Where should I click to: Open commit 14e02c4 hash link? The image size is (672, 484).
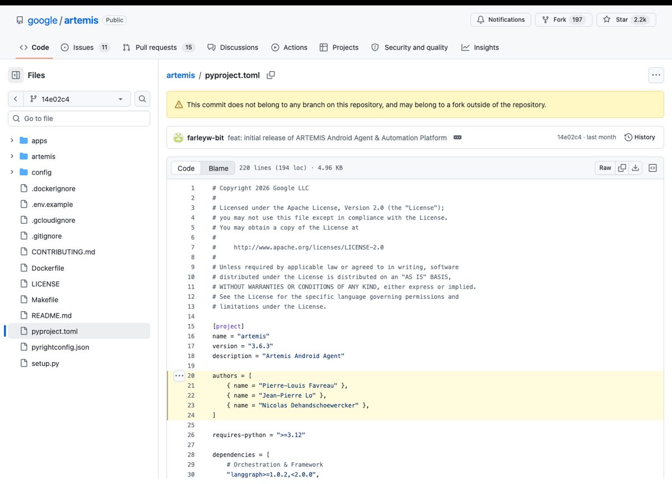(x=569, y=137)
